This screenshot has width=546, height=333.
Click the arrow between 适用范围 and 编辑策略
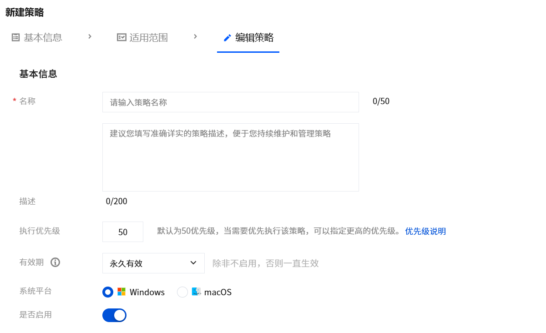[196, 36]
